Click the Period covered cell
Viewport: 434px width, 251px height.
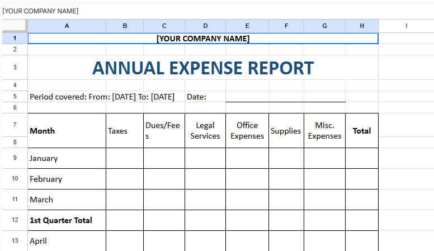pos(102,97)
